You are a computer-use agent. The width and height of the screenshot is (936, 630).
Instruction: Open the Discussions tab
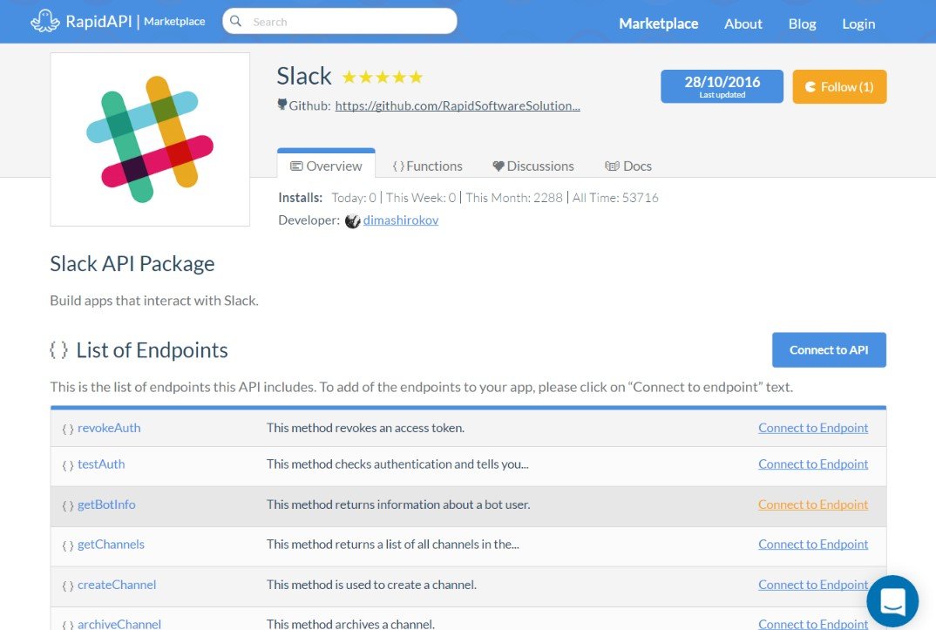tap(533, 166)
